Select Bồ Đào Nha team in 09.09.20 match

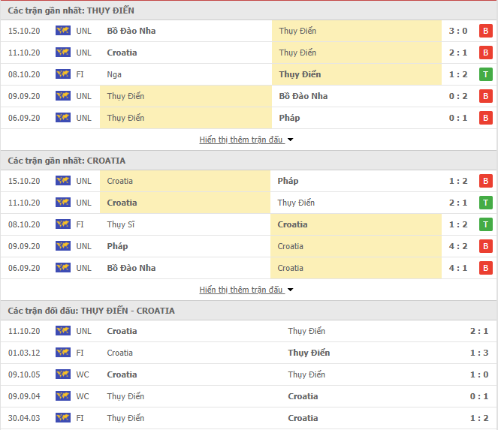tap(303, 96)
